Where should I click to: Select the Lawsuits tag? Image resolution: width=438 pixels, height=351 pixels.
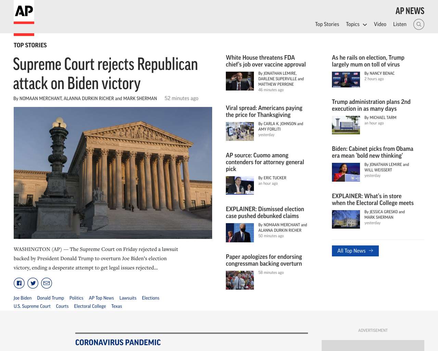(x=128, y=298)
